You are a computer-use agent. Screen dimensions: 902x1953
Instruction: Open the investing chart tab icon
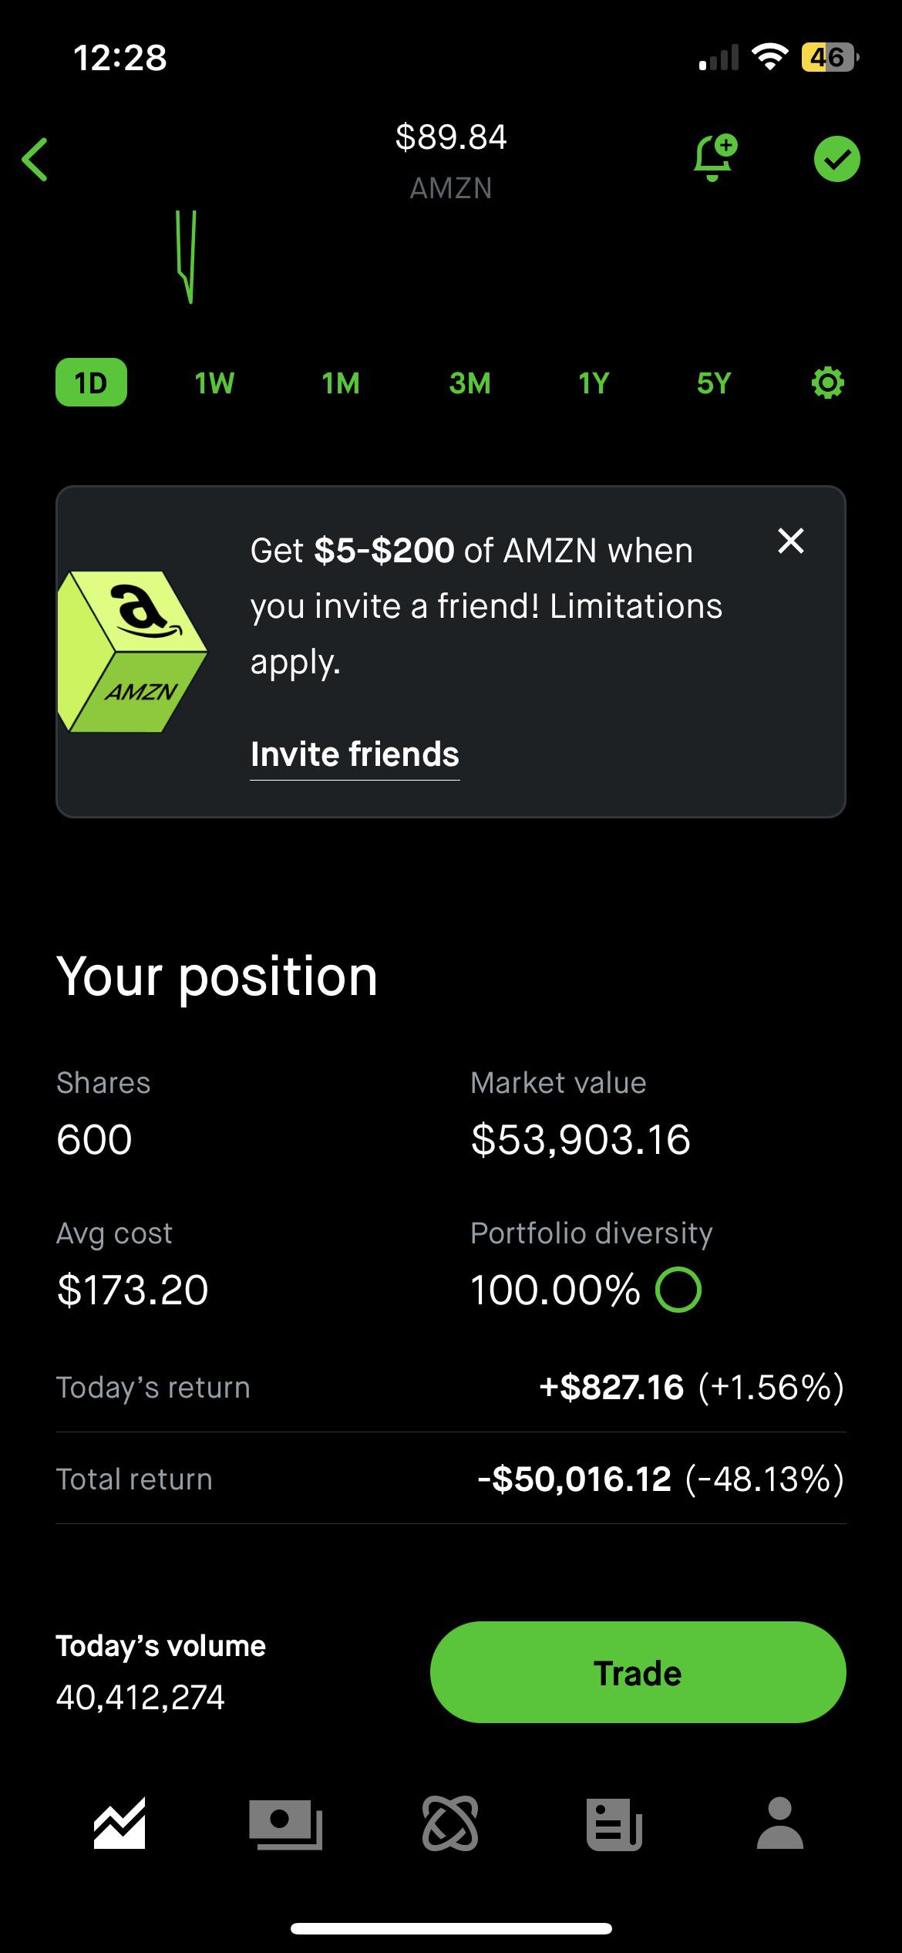click(x=119, y=1823)
